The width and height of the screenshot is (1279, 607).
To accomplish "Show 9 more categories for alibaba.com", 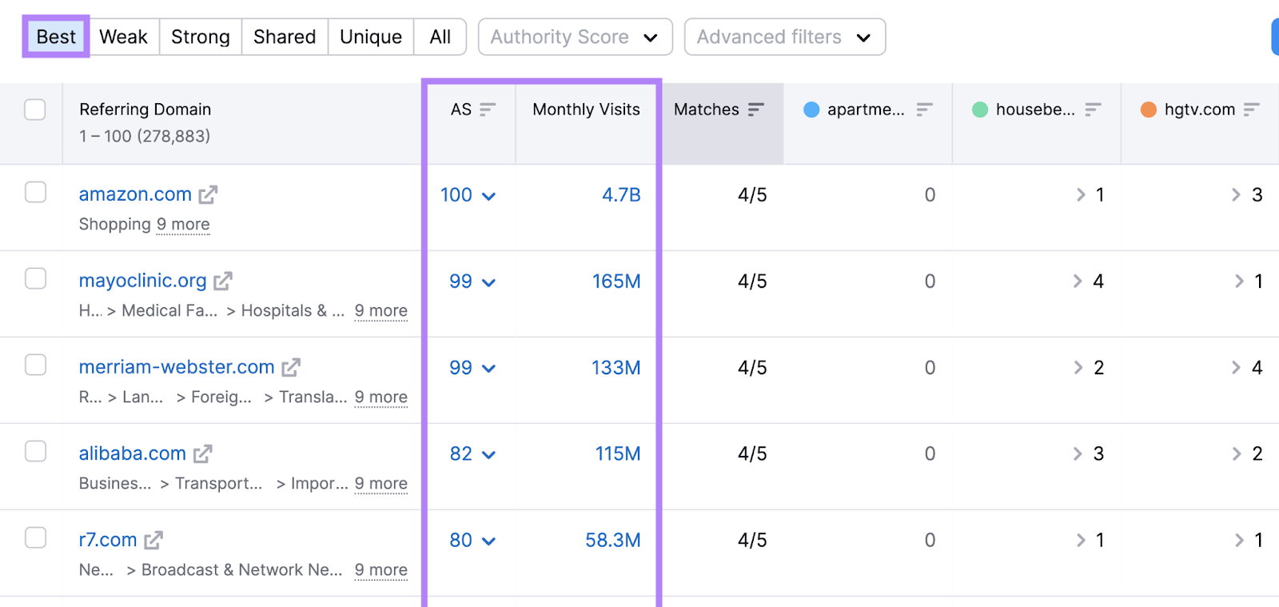I will point(381,484).
